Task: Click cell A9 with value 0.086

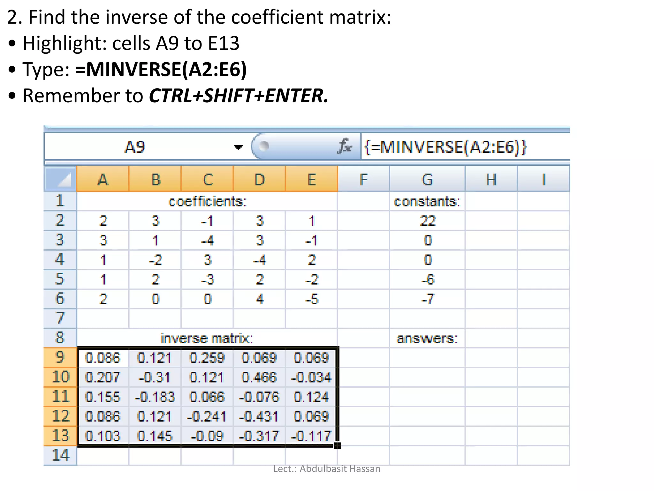Action: point(103,358)
